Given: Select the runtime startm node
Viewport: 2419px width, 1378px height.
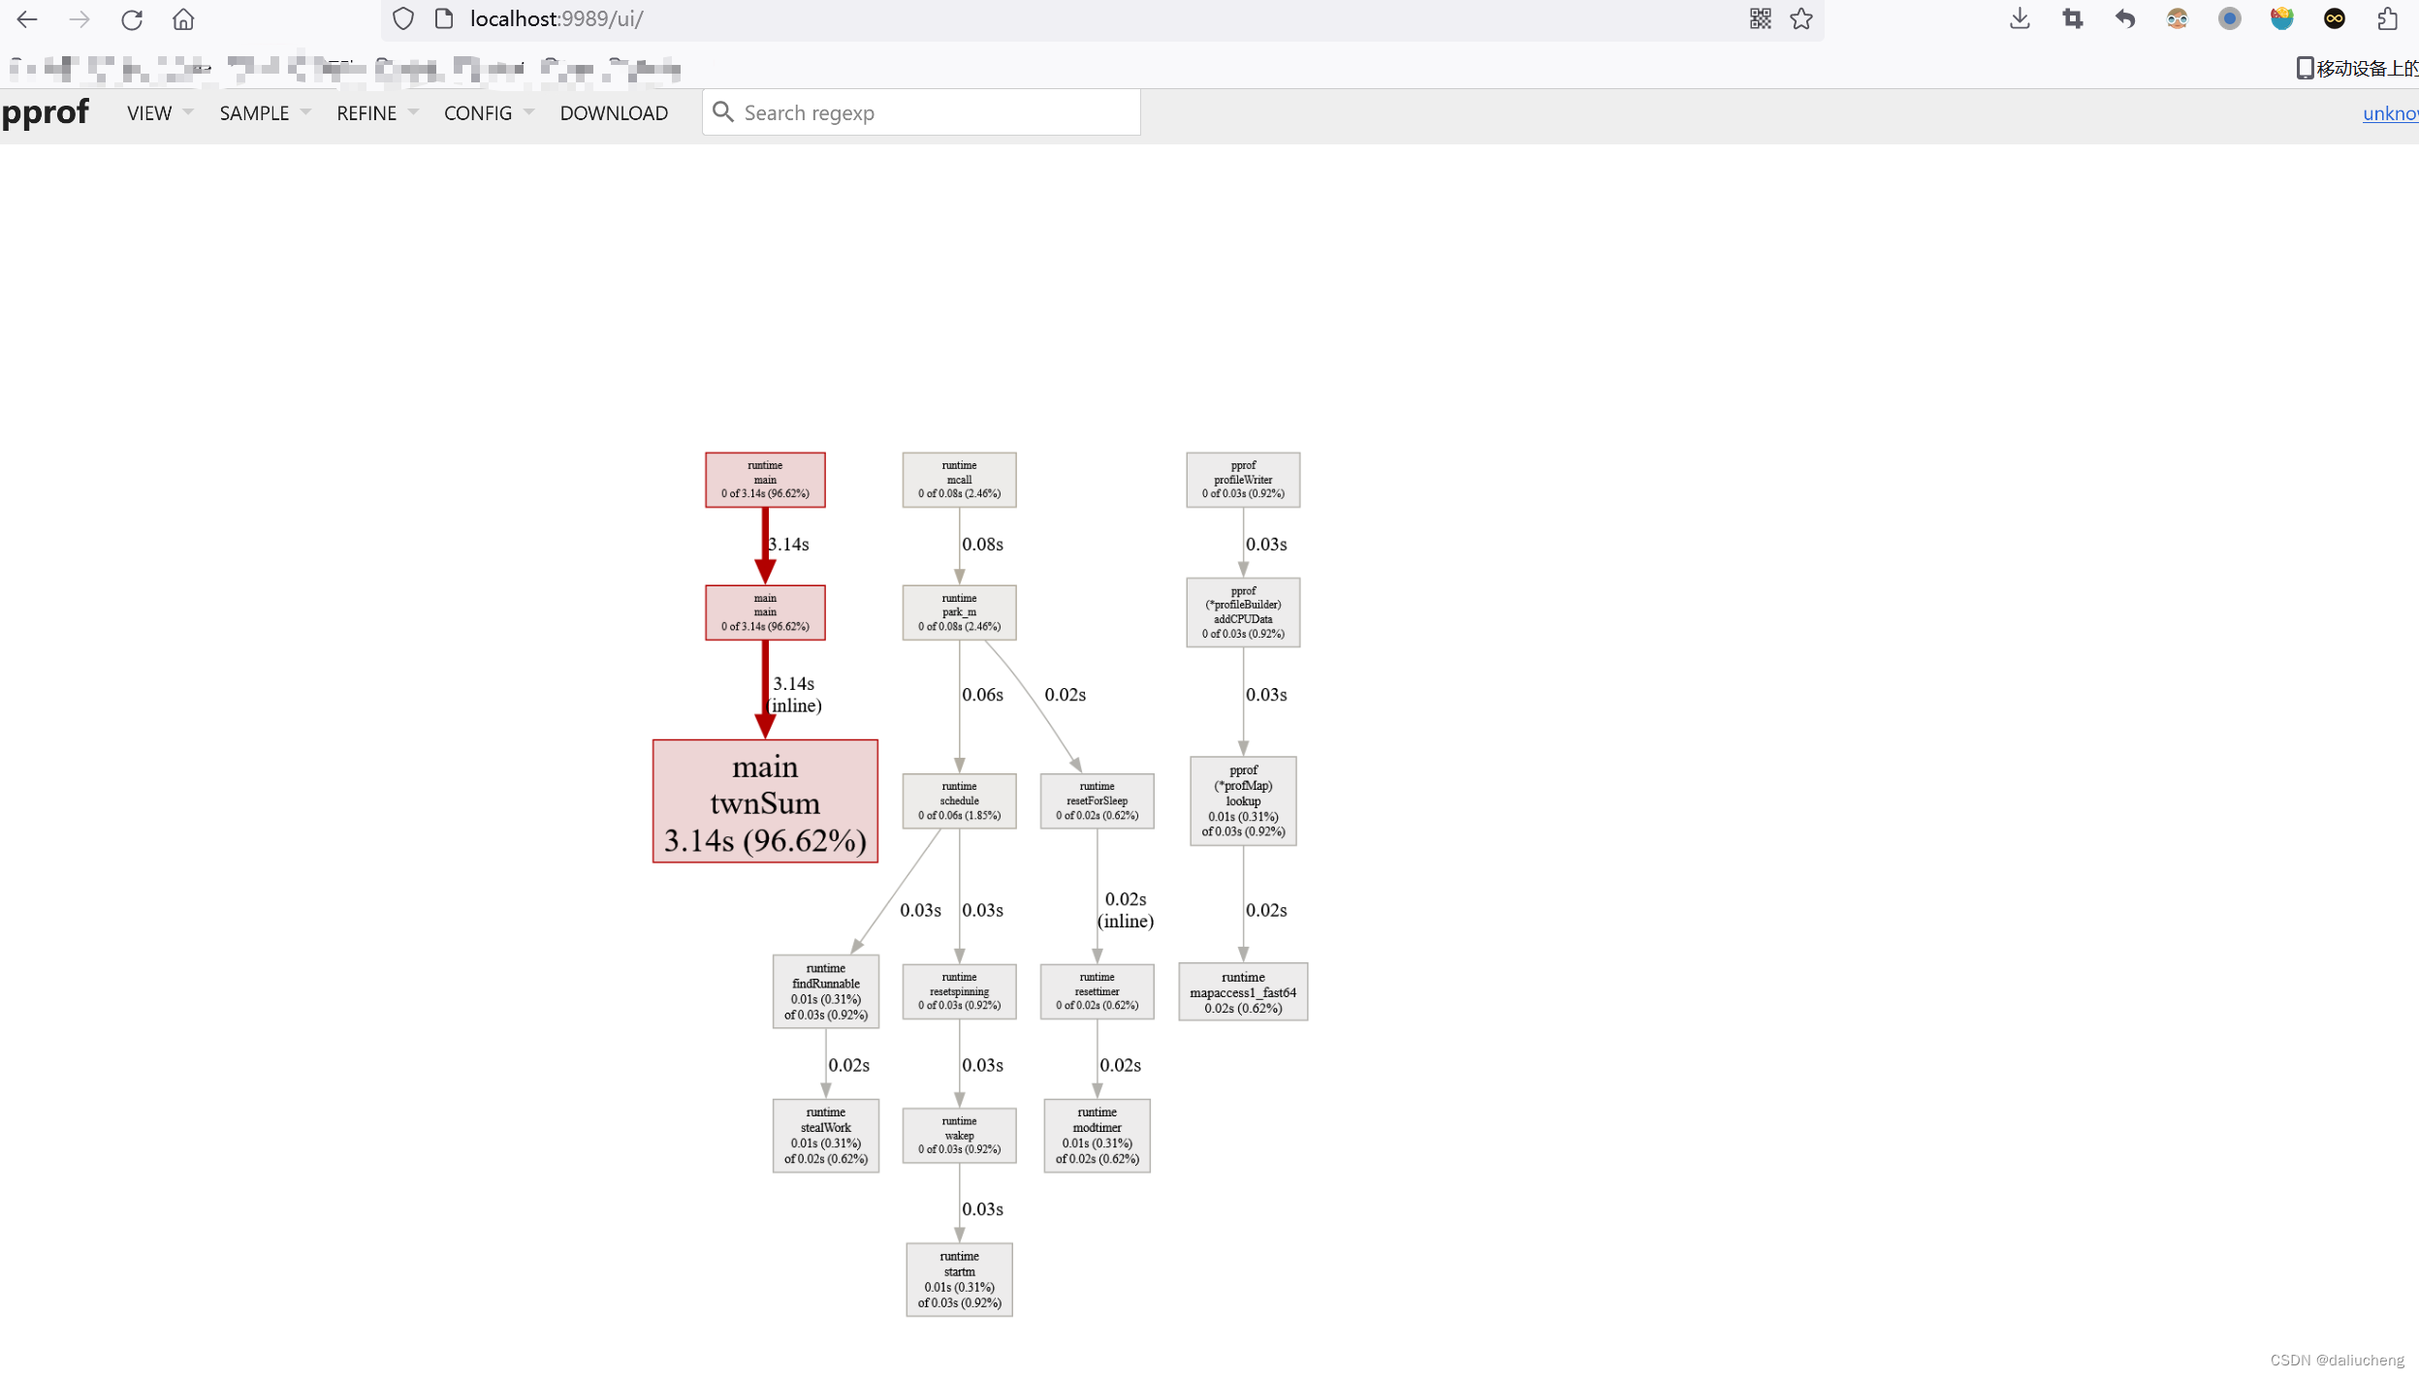Looking at the screenshot, I should point(959,1280).
